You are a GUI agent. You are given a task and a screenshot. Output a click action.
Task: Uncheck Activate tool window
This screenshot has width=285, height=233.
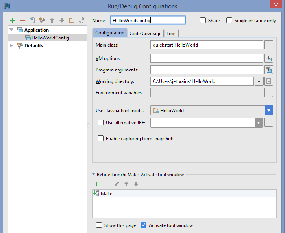pyautogui.click(x=143, y=225)
